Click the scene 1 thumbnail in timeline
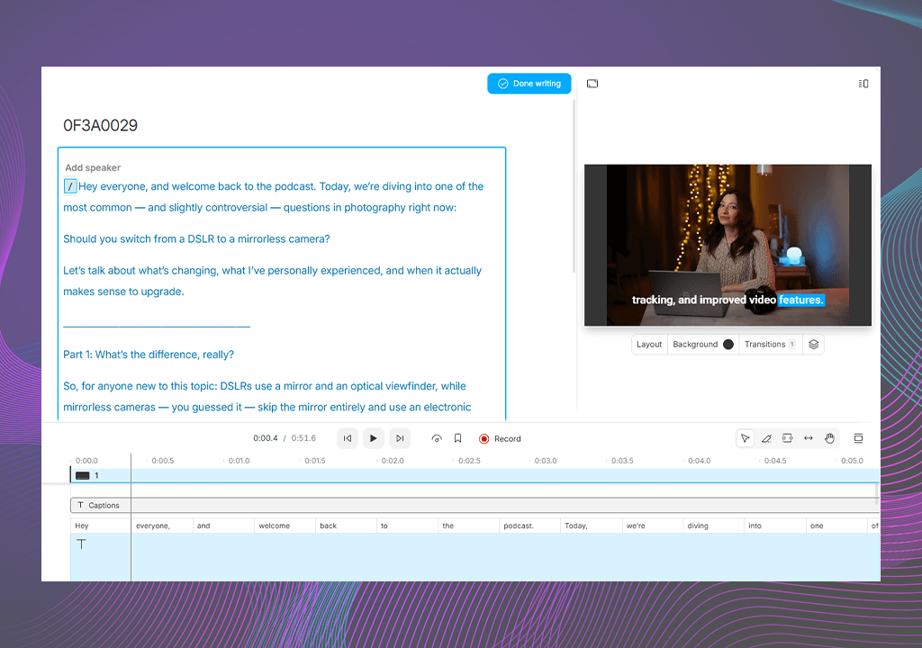The image size is (922, 648). click(x=82, y=476)
